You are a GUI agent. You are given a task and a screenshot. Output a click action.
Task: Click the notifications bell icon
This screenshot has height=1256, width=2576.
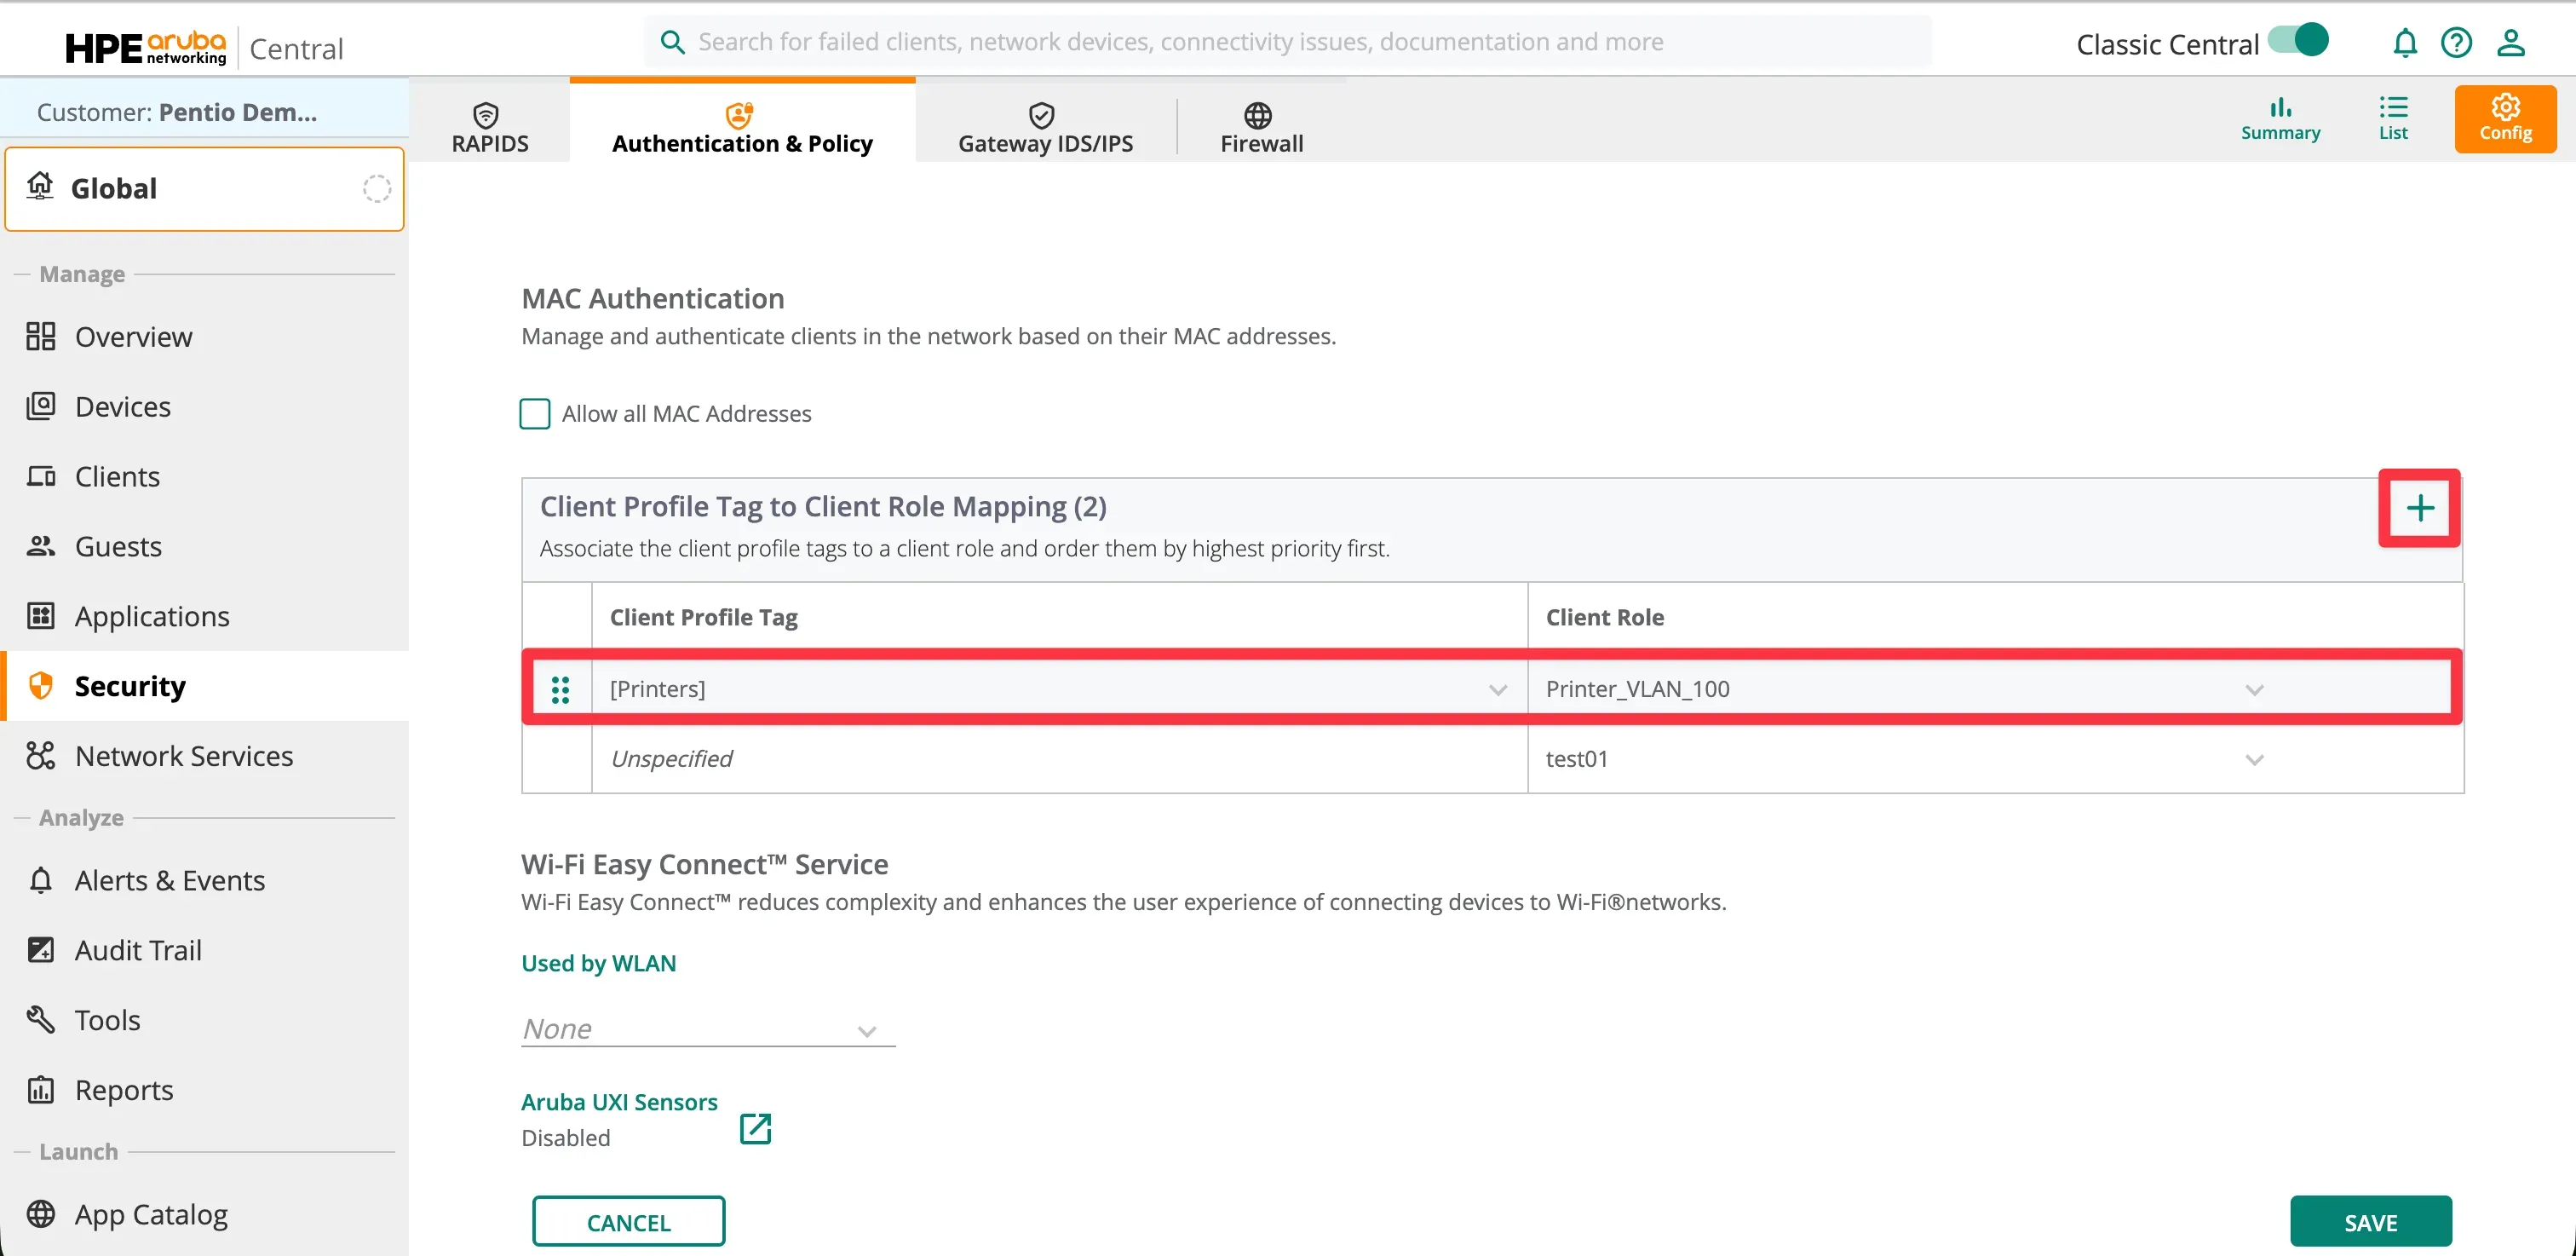pos(2404,43)
